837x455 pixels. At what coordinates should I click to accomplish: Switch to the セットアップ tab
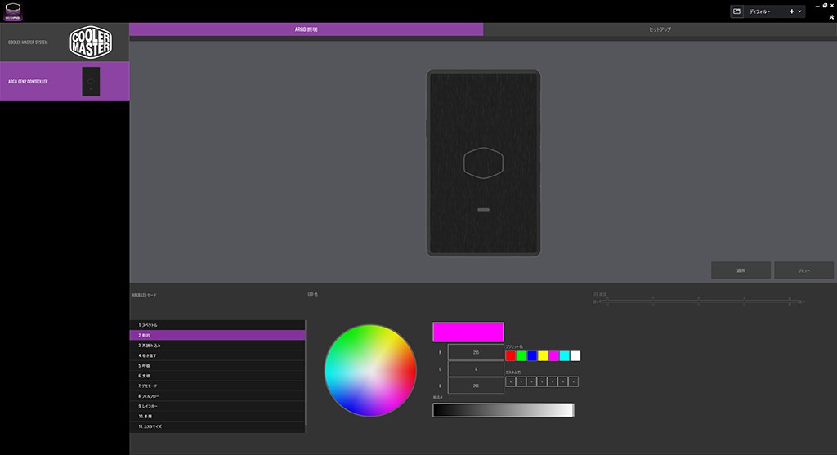click(660, 29)
